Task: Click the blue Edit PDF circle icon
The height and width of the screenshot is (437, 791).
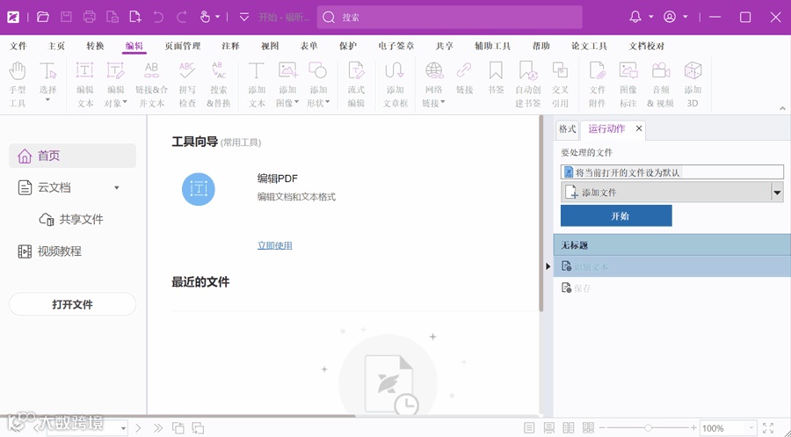Action: coord(199,189)
